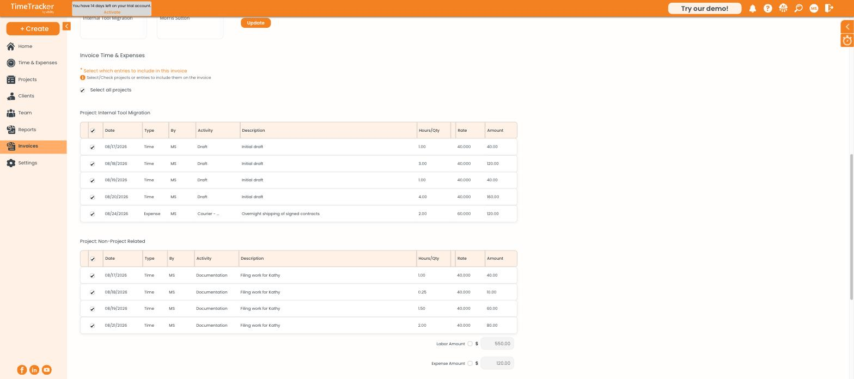Open Invoices menu label
Viewport: 854px width, 379px height.
tap(28, 146)
